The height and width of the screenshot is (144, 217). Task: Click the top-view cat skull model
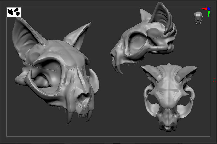coord(169,97)
